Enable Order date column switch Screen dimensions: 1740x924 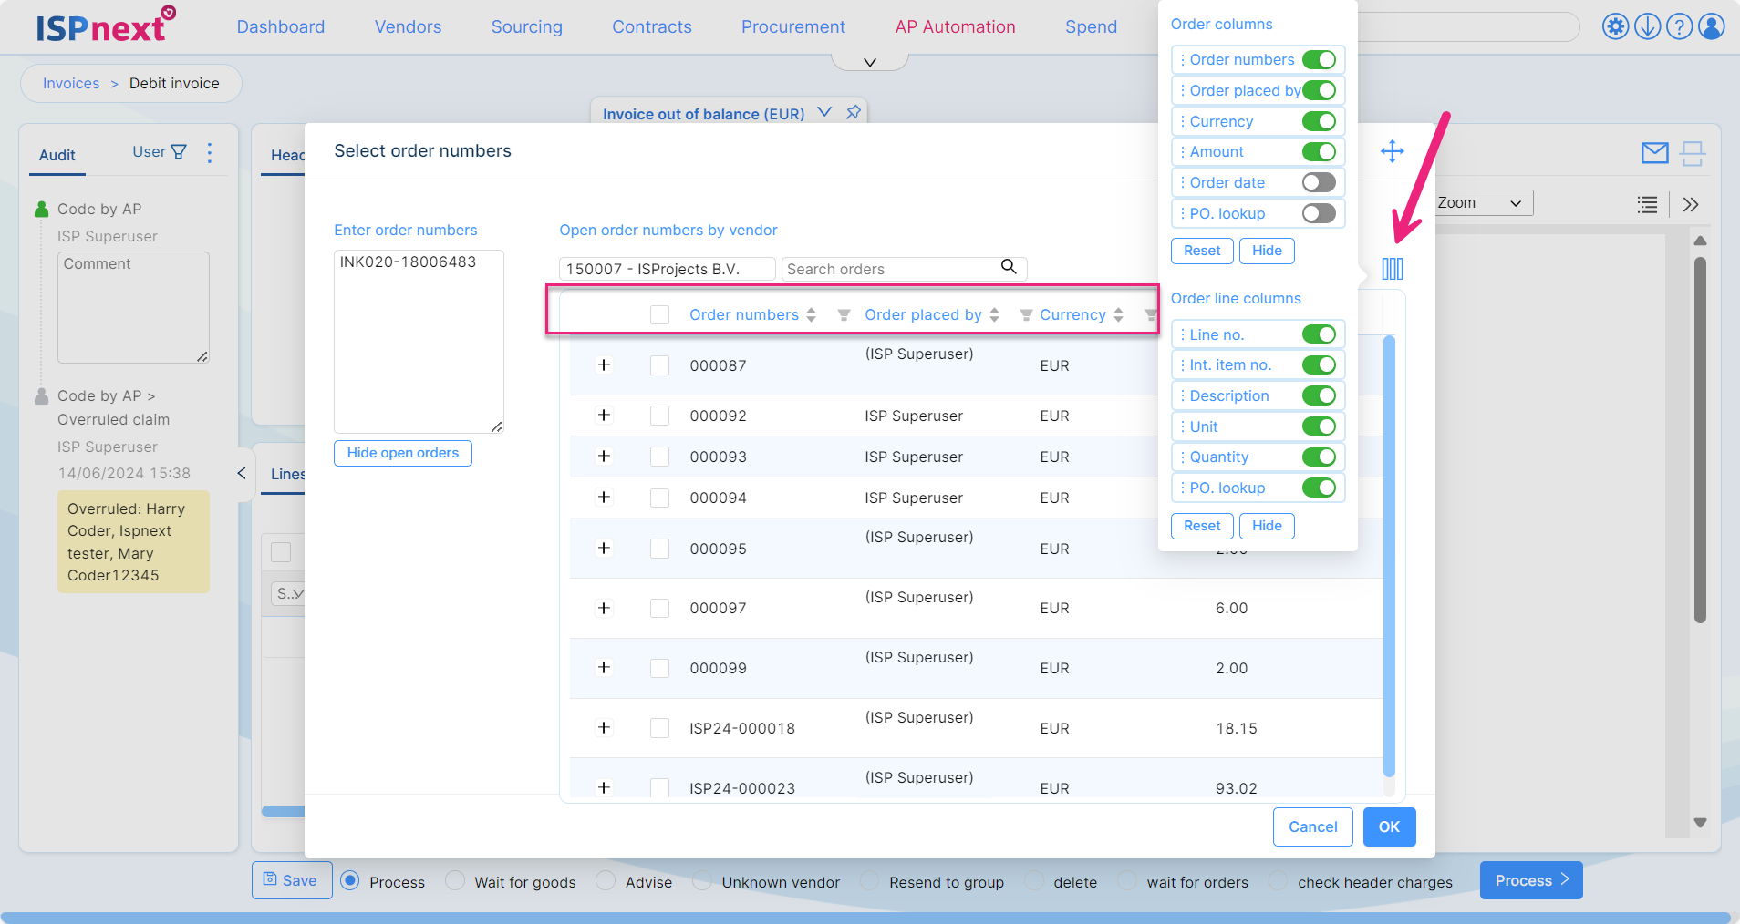1319,182
